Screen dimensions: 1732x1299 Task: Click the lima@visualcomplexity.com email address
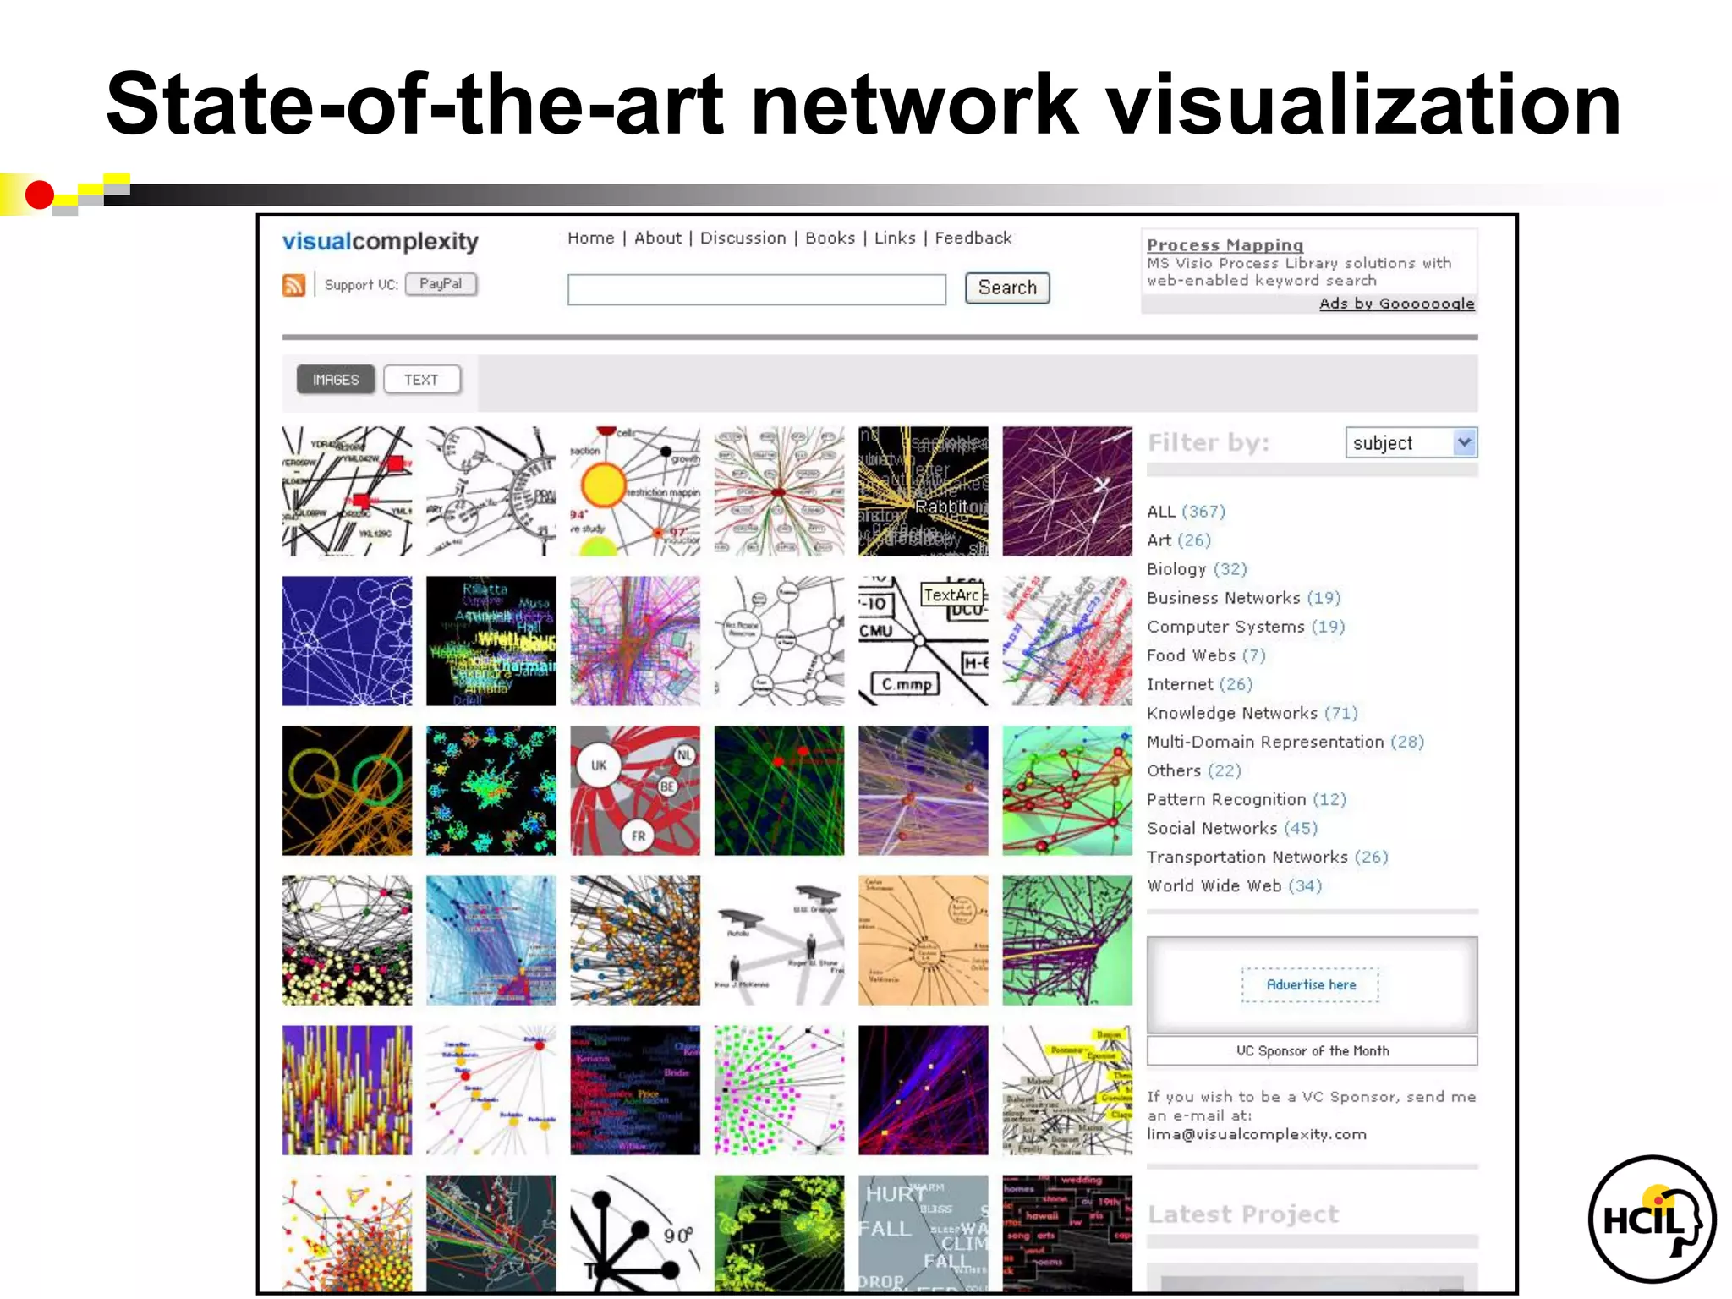pos(1256,1134)
